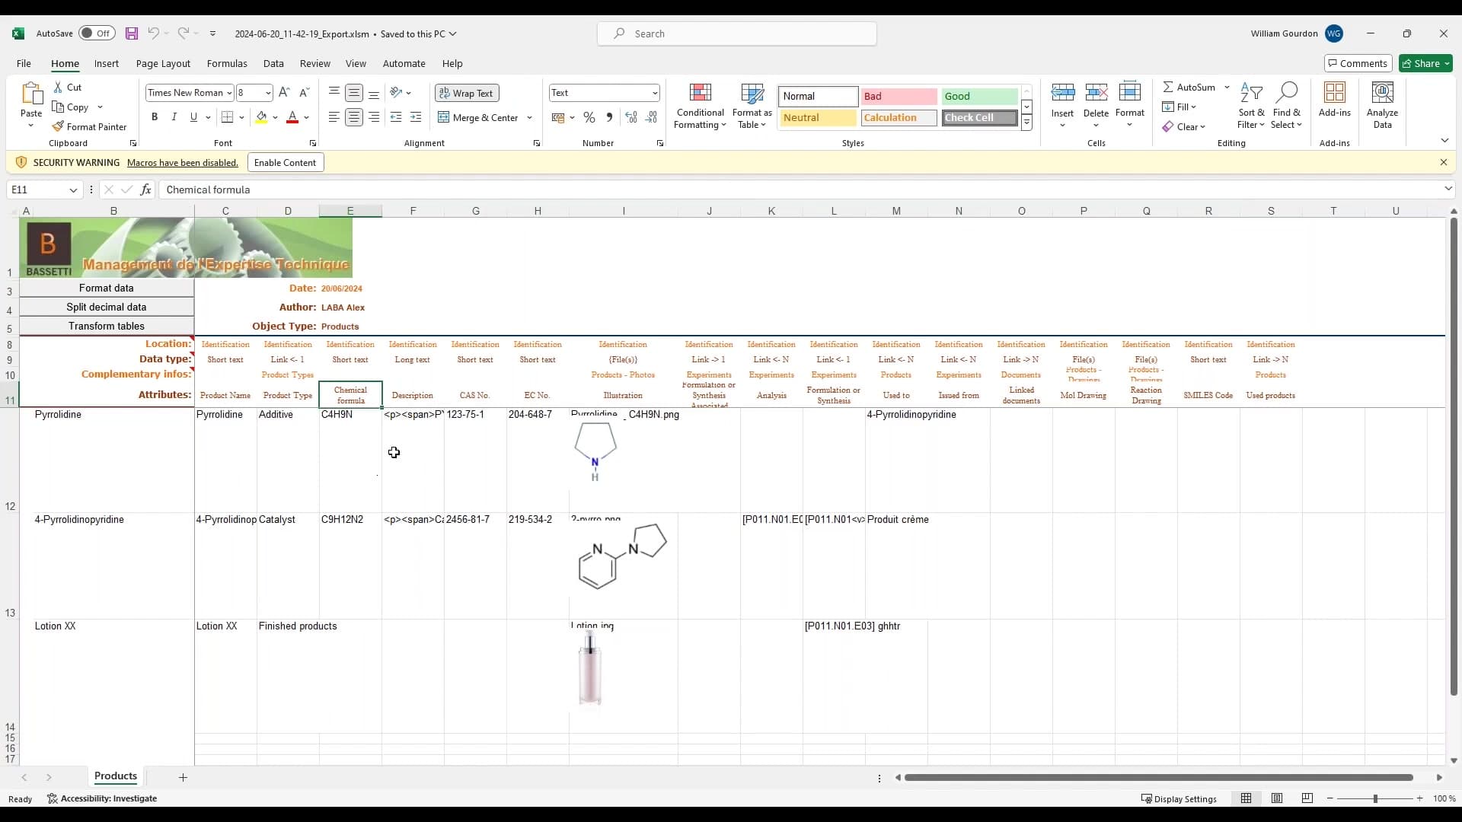Expand AutoSum dropdown arrow
Screen dimensions: 1462x822
click(1227, 88)
